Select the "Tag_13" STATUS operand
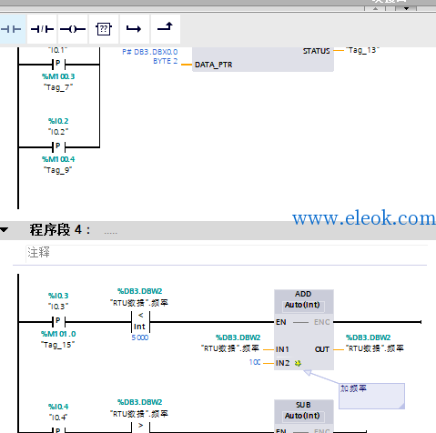This screenshot has width=436, height=433. point(362,50)
